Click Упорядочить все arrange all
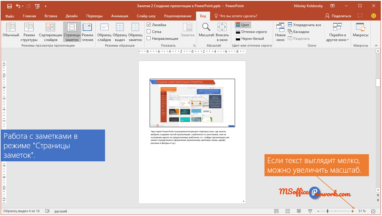382x216 pixels. click(304, 25)
